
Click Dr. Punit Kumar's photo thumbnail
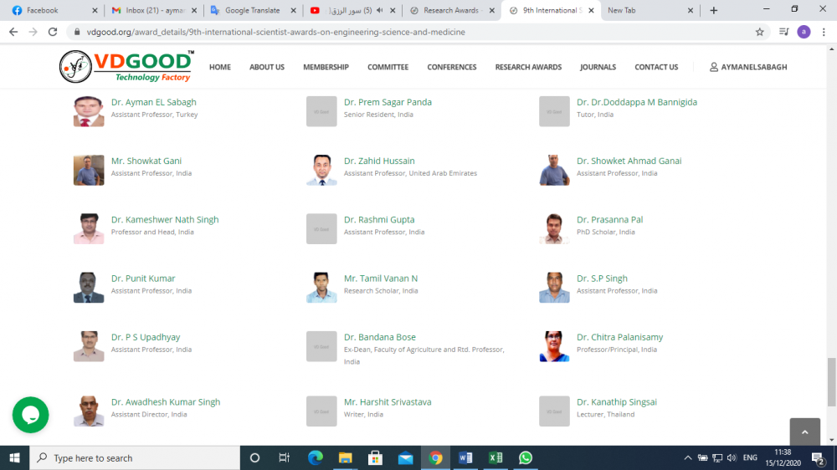[89, 288]
